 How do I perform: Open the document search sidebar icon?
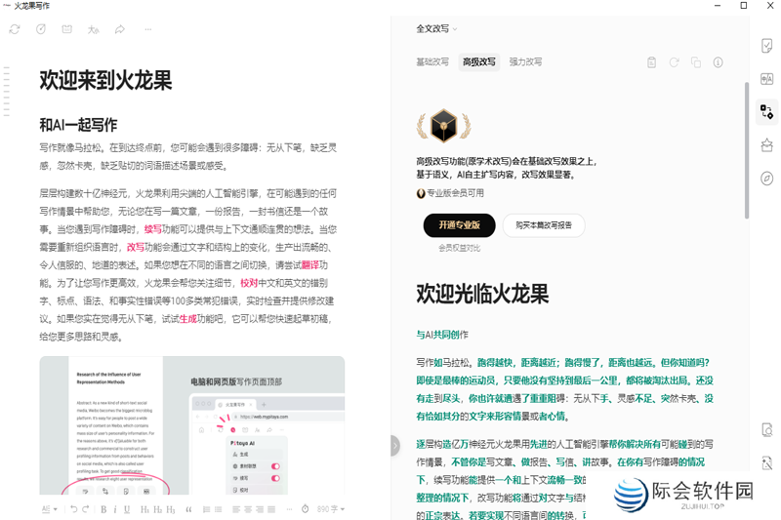click(x=767, y=429)
